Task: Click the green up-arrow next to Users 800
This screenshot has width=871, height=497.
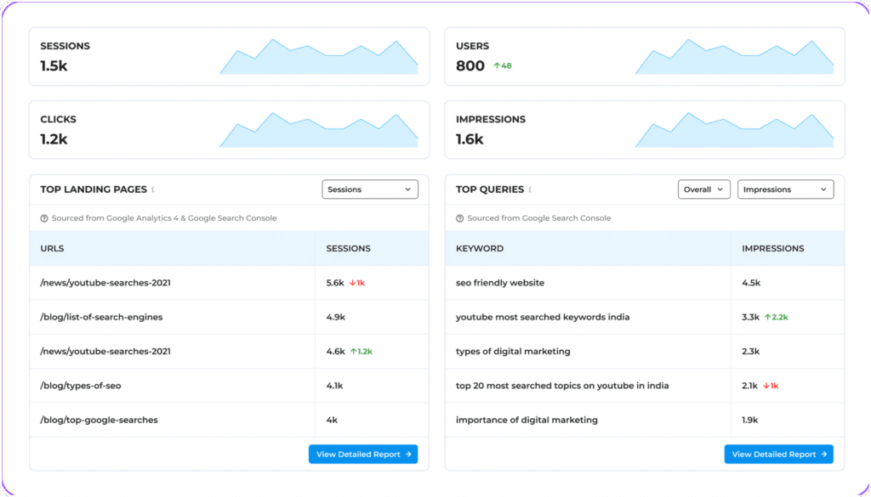Action: coord(497,65)
